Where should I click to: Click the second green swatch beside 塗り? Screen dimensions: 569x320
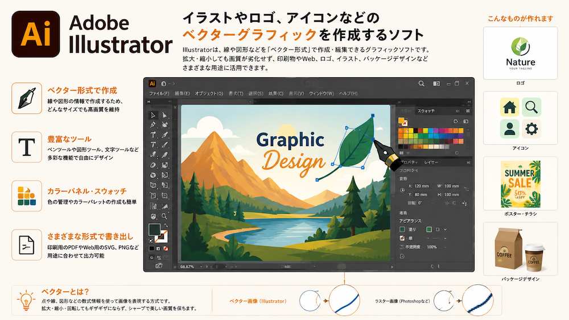pyautogui.click(x=429, y=230)
